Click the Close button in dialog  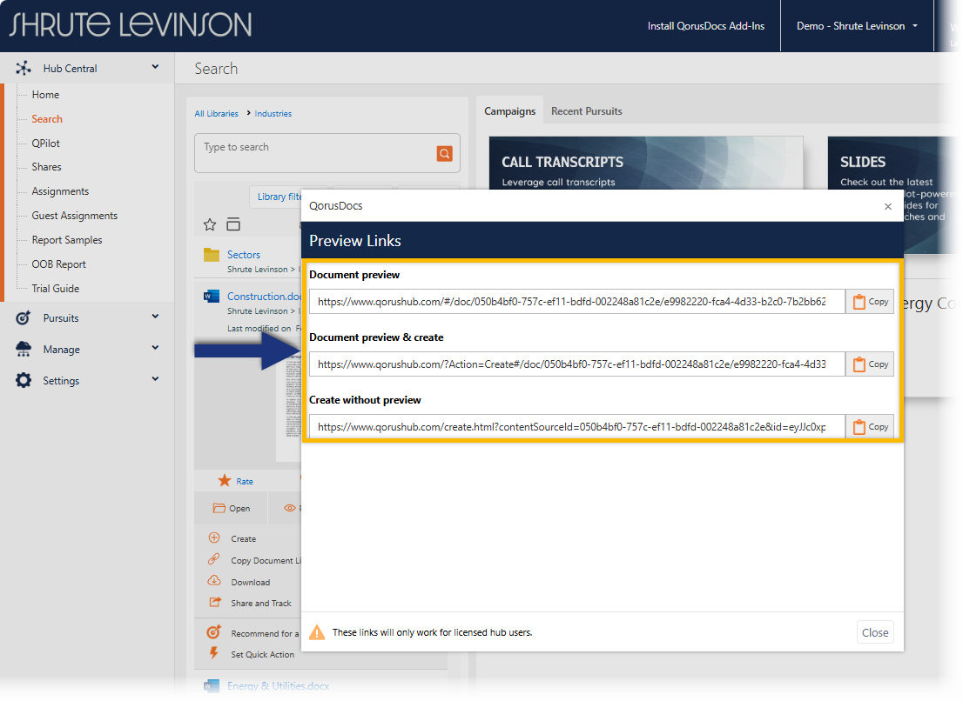[x=874, y=632]
